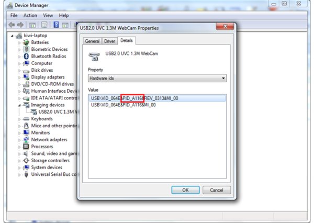Click the Storage controllers icon
This screenshot has height=223, width=314.
[26, 161]
